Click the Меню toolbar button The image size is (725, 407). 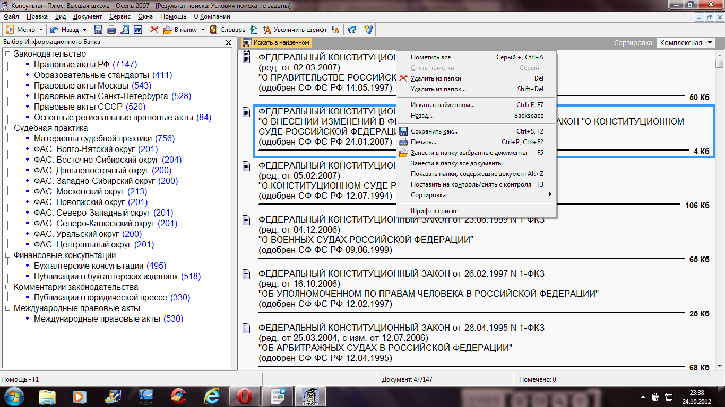tap(21, 30)
